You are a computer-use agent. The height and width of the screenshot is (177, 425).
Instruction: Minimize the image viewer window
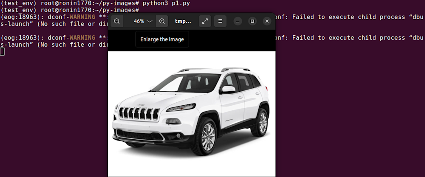238,21
